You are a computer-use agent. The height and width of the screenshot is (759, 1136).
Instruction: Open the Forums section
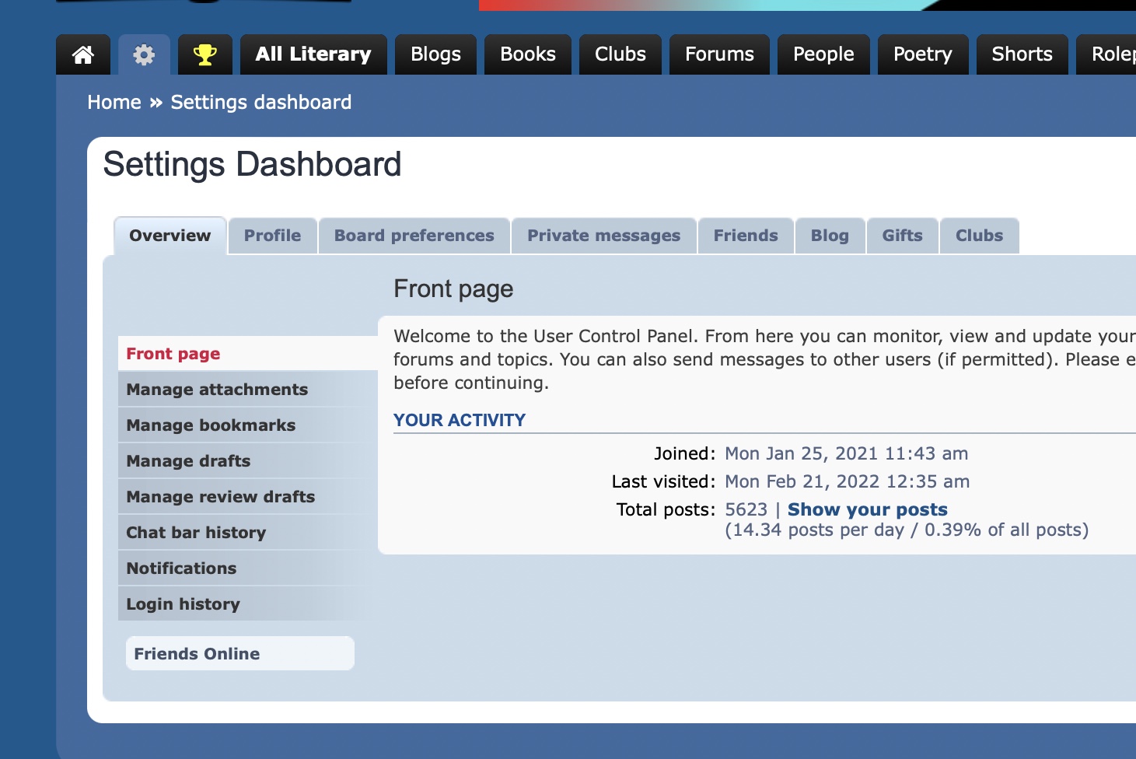point(719,54)
